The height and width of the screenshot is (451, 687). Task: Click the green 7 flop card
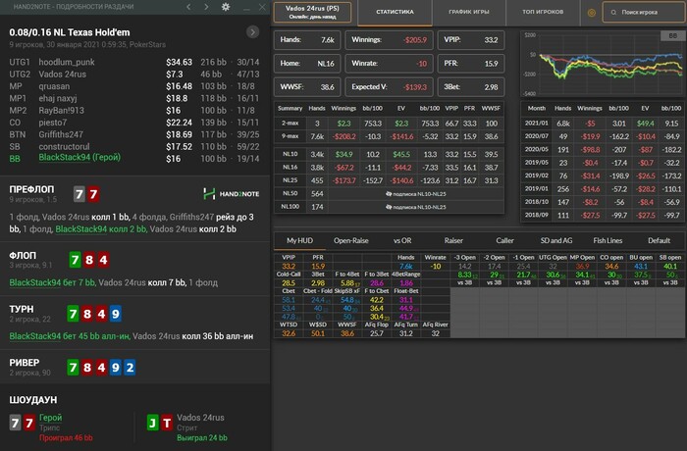(x=75, y=260)
